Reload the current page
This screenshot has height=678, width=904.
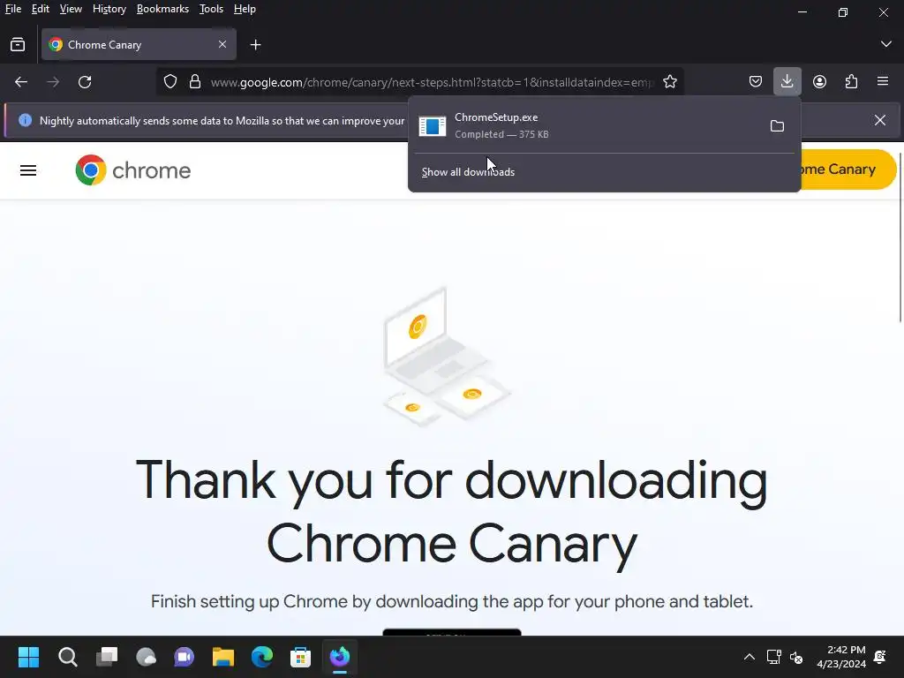click(x=85, y=82)
